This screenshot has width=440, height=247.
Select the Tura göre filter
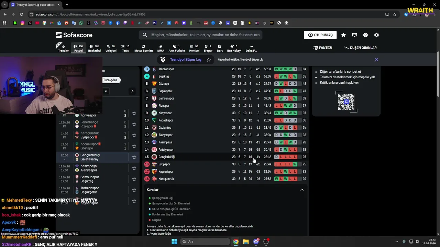click(110, 80)
